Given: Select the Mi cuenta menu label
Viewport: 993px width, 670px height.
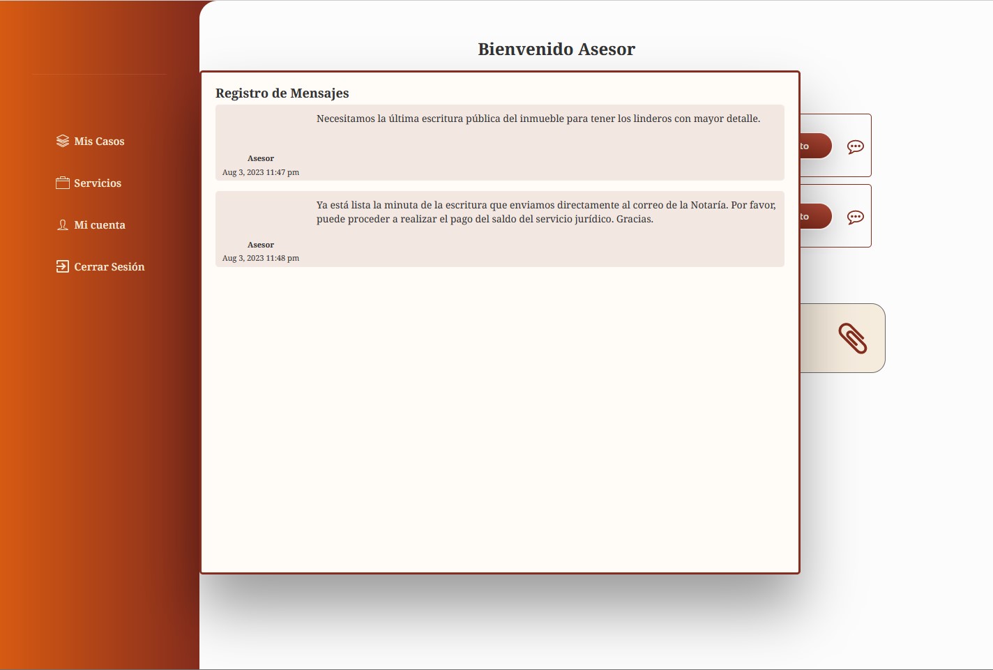Looking at the screenshot, I should tap(100, 225).
